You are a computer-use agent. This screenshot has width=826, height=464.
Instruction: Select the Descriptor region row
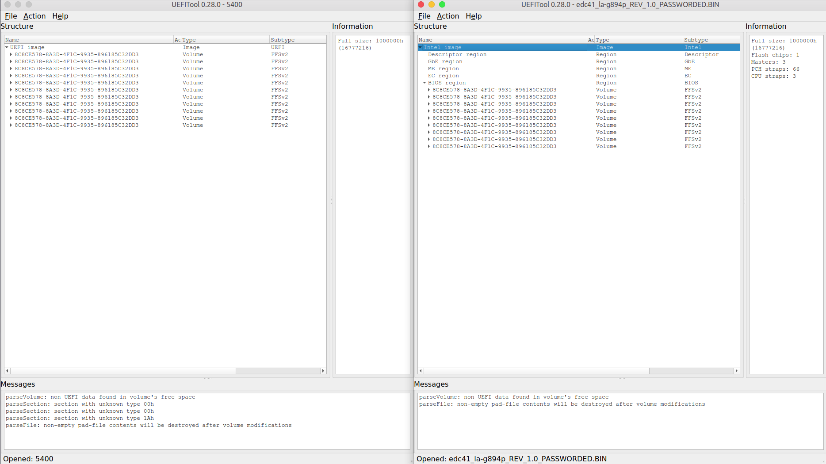[579, 54]
